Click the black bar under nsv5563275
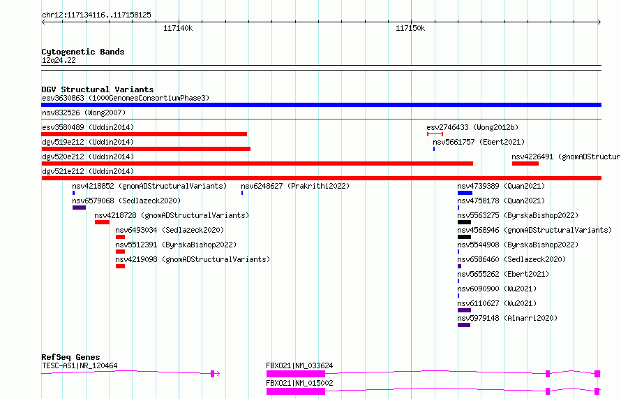This screenshot has height=399, width=621. tap(464, 222)
